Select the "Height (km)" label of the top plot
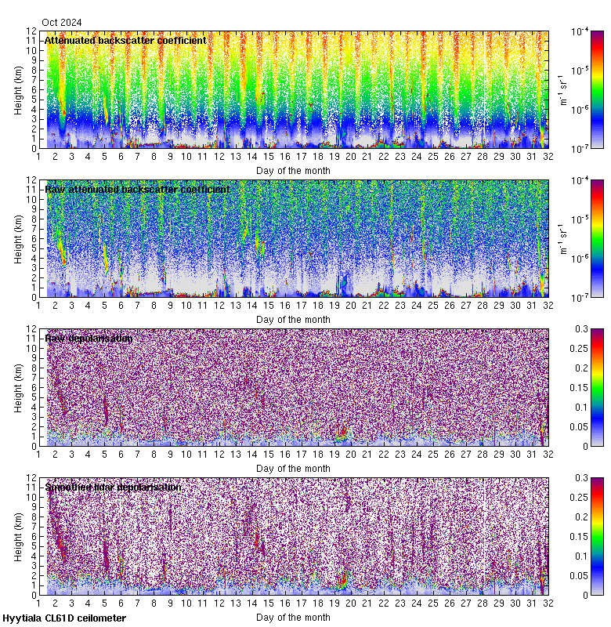 18,89
